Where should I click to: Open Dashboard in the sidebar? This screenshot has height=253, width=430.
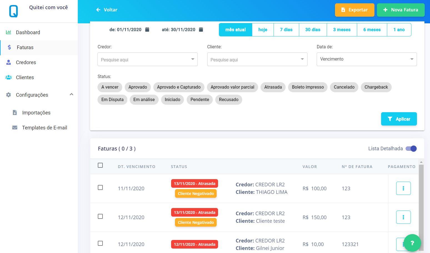[x=39, y=32]
